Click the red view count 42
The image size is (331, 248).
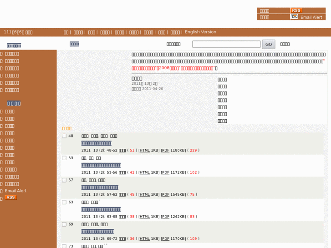132,172
